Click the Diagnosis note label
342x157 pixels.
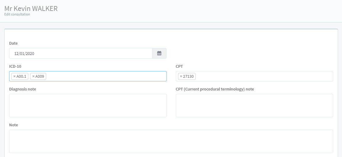pos(23,89)
